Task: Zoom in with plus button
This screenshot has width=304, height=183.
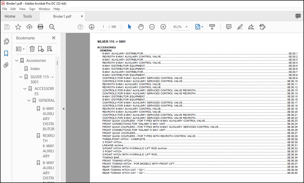Action: pyautogui.click(x=163, y=27)
